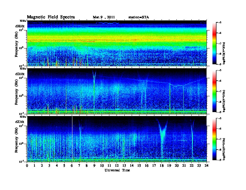Click the 10⁰ frequency tick of dH/dt panel

click(x=21, y=48)
